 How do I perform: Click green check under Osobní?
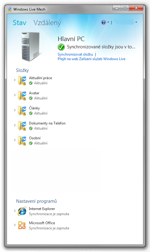coord(31,143)
